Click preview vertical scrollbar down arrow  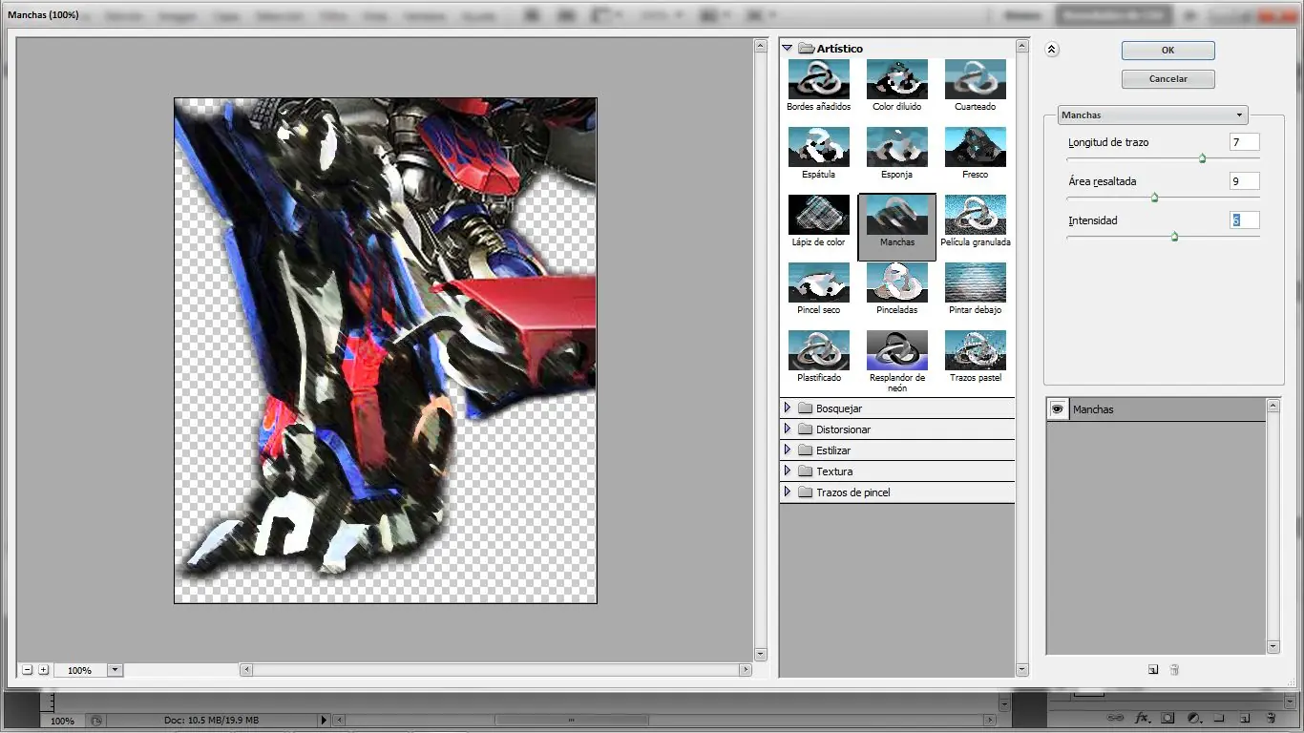[761, 655]
